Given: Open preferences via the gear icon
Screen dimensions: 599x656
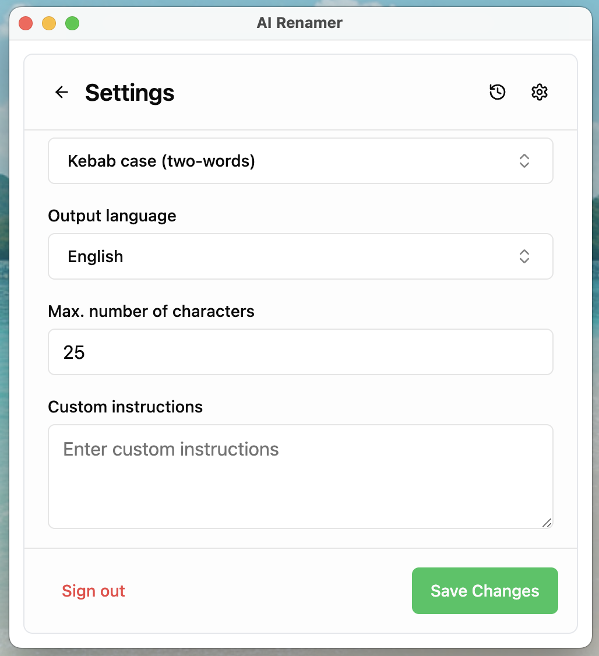Looking at the screenshot, I should (539, 92).
